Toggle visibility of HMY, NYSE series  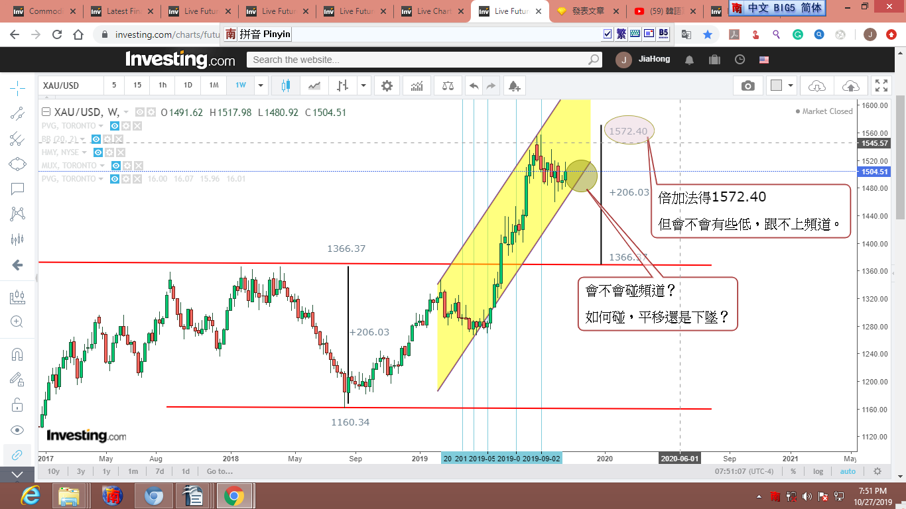(98, 152)
